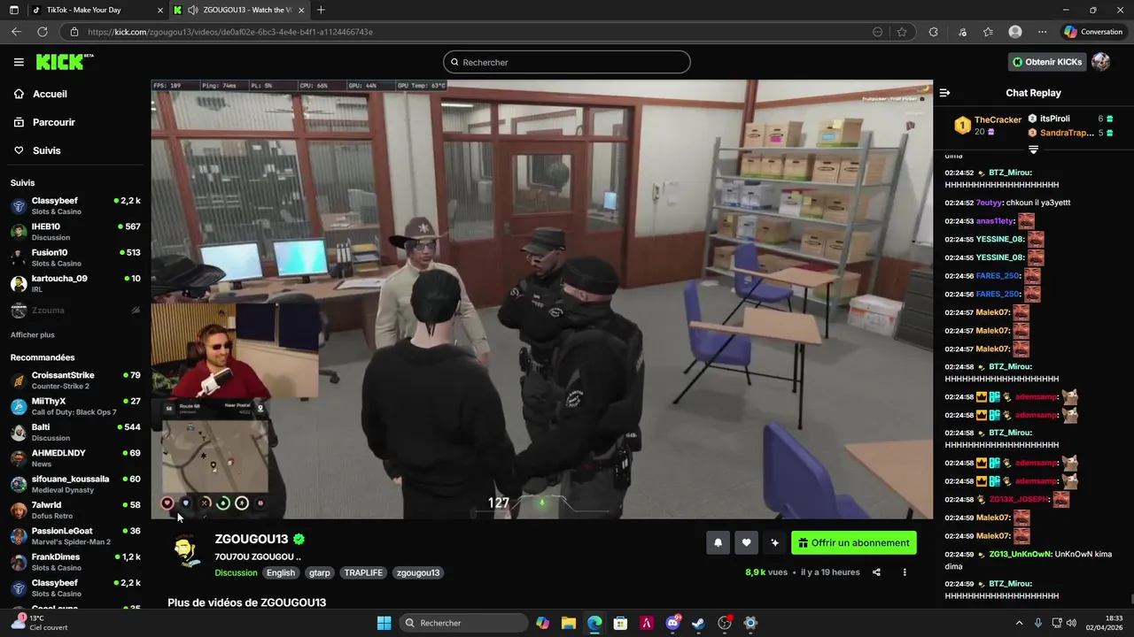Select the gtarp tag
The width and height of the screenshot is (1134, 637).
[320, 572]
